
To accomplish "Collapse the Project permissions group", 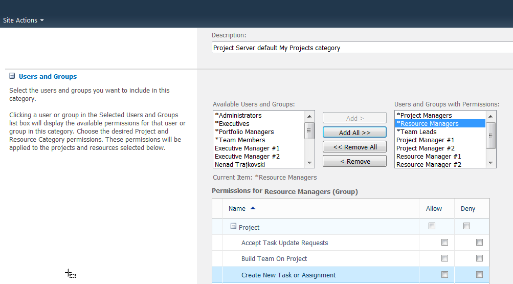I will point(233,226).
